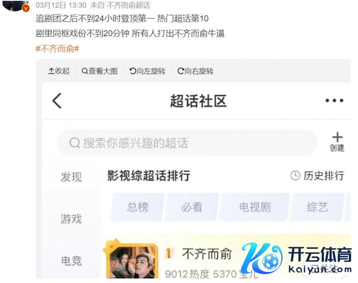Viewport: 358px width, 283px height.
Task: Collapse the image with 收起
Action: (59, 71)
